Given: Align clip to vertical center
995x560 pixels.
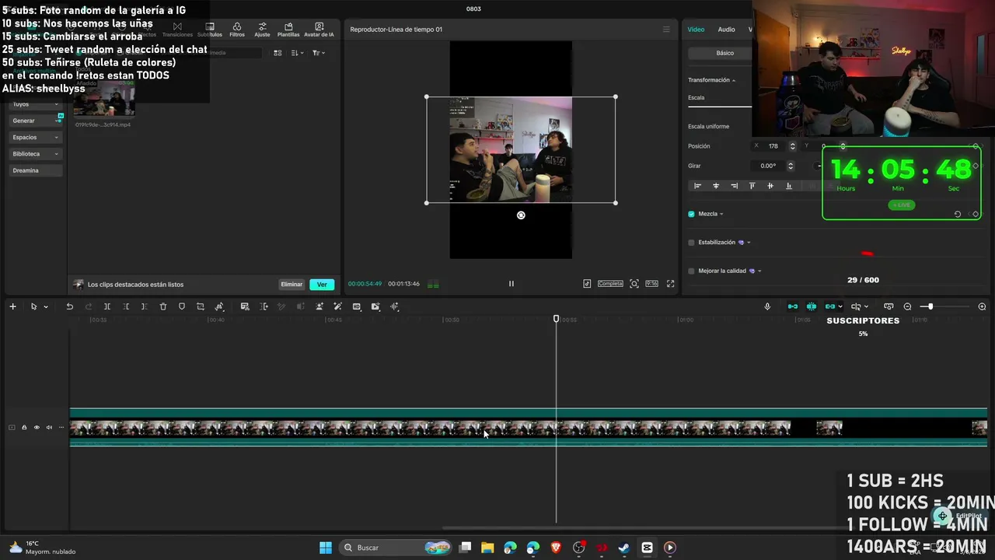Looking at the screenshot, I should (x=770, y=186).
